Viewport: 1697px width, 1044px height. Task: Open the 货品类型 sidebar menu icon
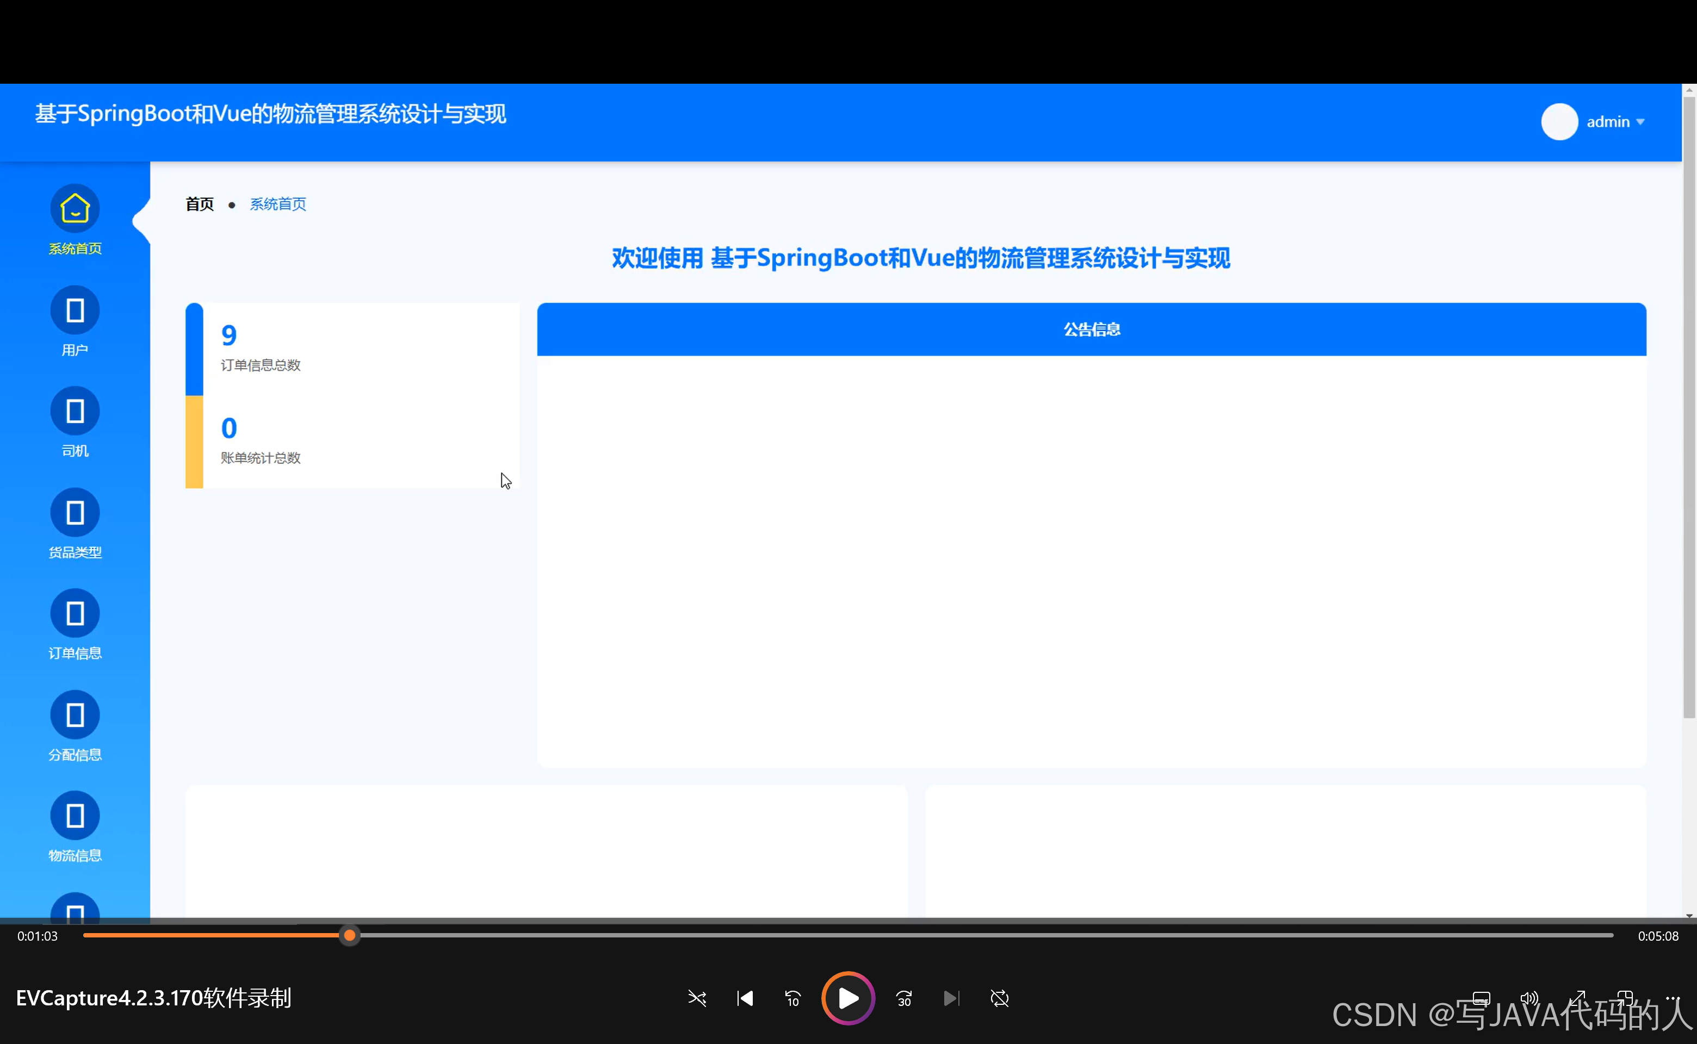(75, 512)
